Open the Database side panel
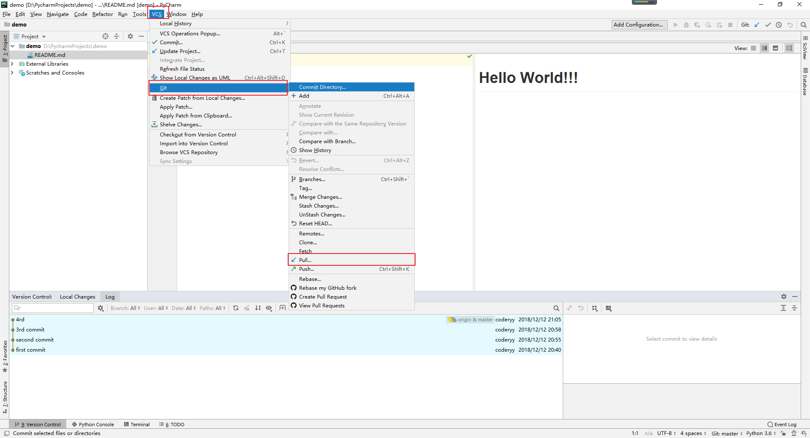This screenshot has height=438, width=810. click(x=805, y=82)
